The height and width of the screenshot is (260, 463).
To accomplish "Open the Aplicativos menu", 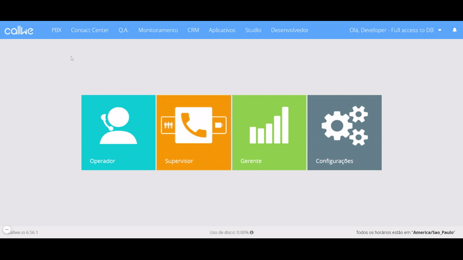I will click(222, 30).
